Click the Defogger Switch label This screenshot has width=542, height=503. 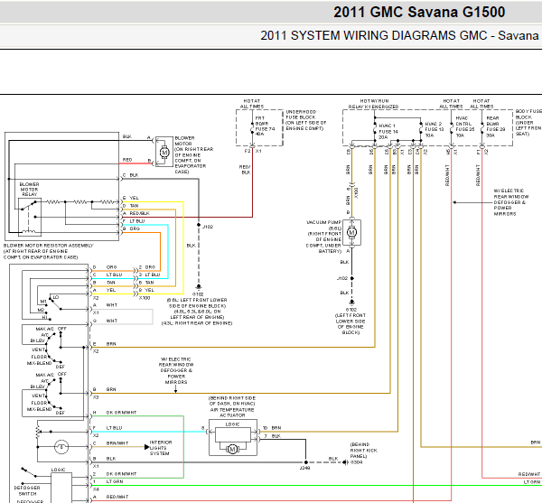pyautogui.click(x=27, y=491)
